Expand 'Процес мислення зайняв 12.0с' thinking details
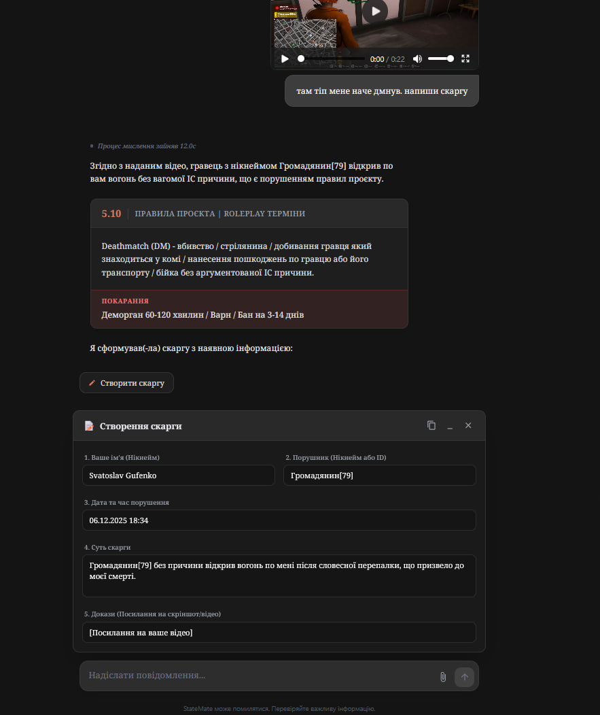The image size is (600, 715). [x=143, y=146]
